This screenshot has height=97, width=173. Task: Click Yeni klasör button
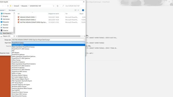[12, 10]
